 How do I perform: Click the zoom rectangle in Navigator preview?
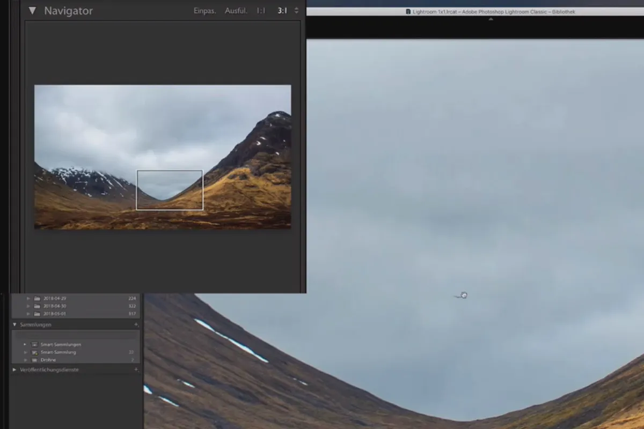[x=170, y=190]
